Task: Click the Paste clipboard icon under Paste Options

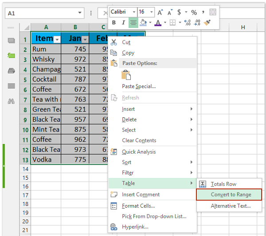Action: (x=126, y=75)
